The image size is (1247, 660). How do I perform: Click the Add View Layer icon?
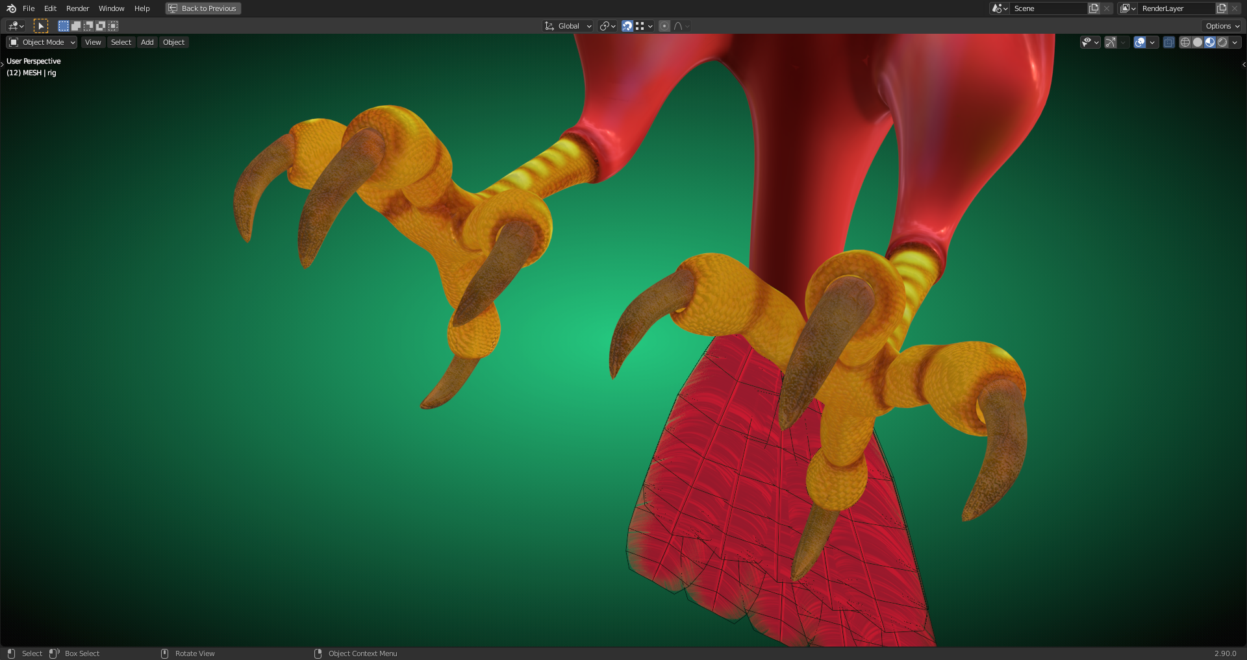pos(1222,8)
